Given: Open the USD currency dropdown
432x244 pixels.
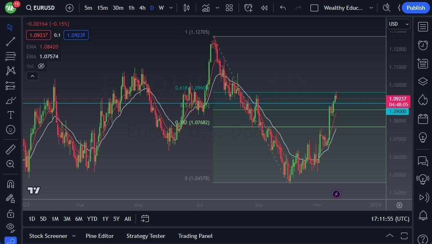Looking at the screenshot, I should pos(399,24).
